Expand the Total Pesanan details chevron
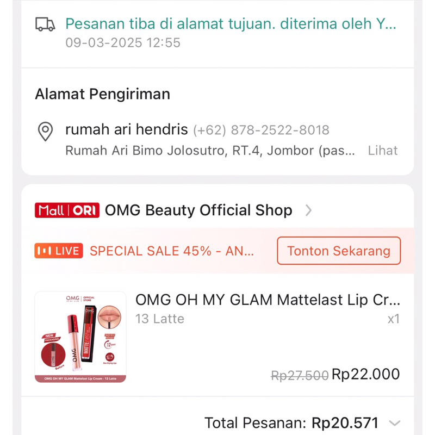Viewport: 435px width, 435px height. (395, 423)
